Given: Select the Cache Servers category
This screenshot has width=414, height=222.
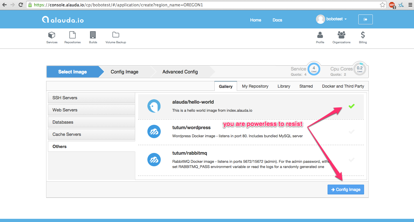Looking at the screenshot, I should (91, 134).
